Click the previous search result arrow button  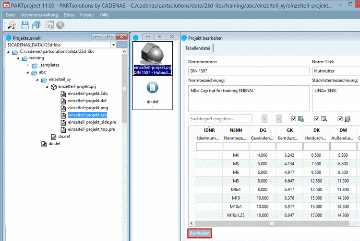pyautogui.click(x=264, y=118)
